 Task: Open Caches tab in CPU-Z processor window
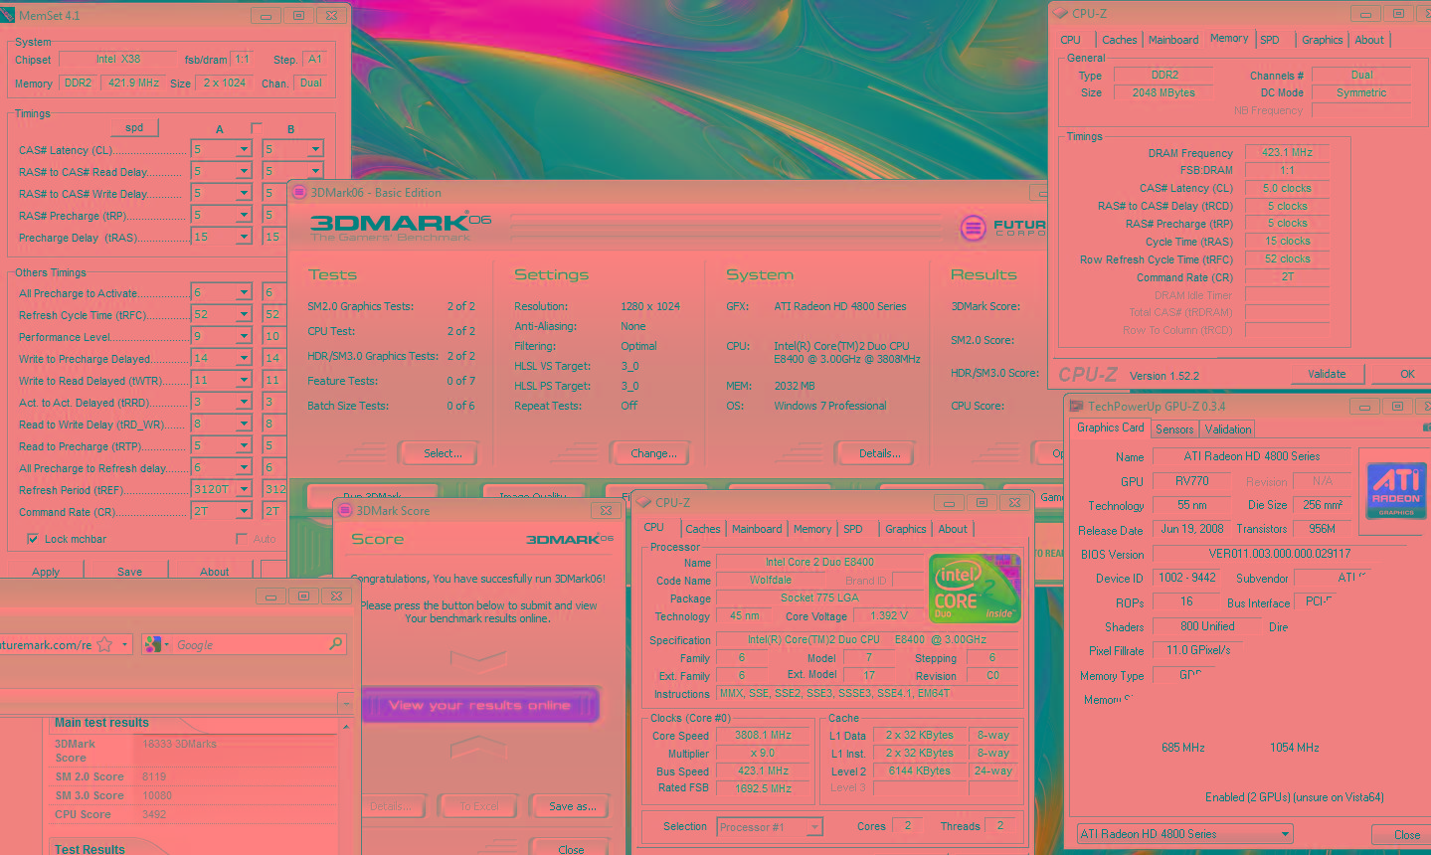click(x=702, y=529)
